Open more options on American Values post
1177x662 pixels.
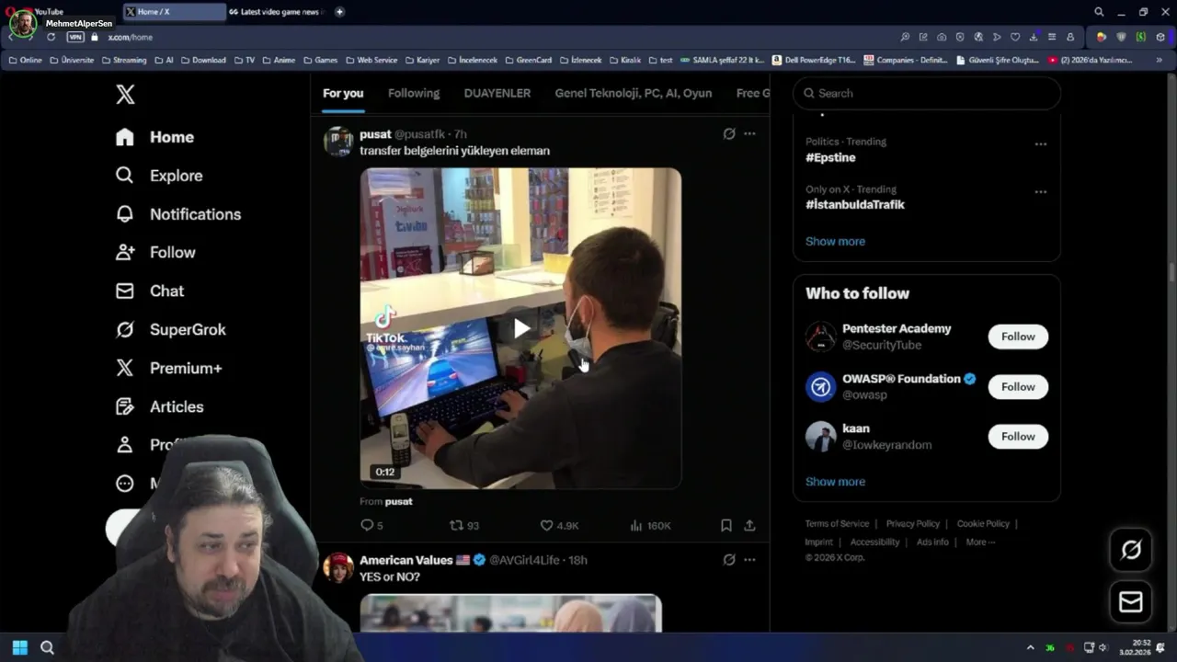(749, 560)
